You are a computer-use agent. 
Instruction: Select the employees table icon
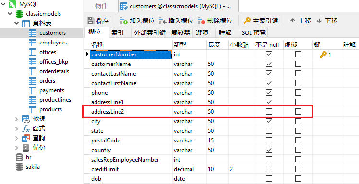tap(33, 43)
